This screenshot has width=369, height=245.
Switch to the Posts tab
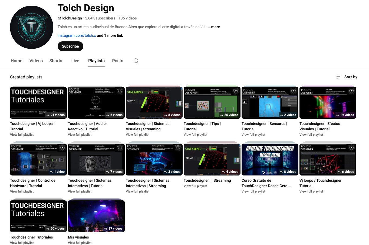[x=118, y=61]
